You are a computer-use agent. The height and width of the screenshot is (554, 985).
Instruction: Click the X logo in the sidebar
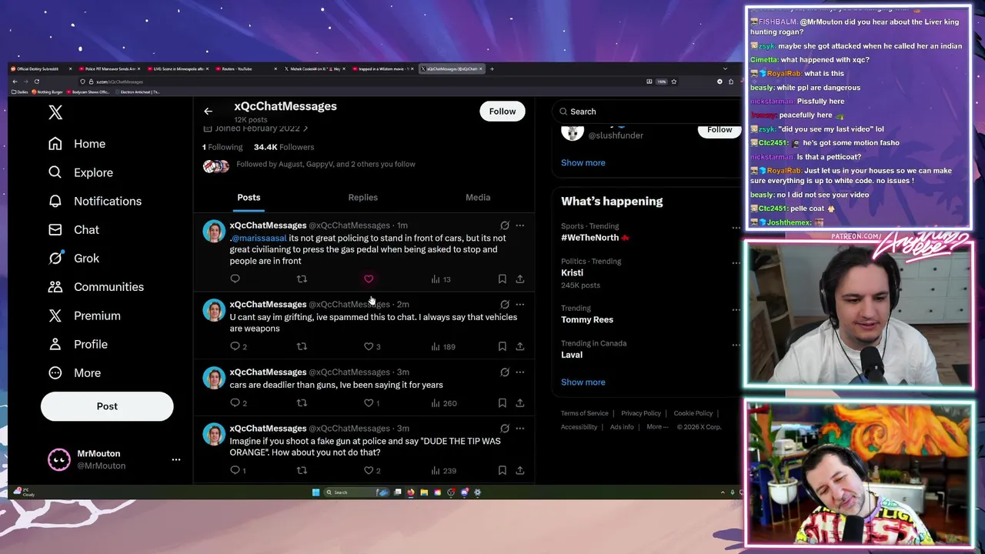click(55, 112)
